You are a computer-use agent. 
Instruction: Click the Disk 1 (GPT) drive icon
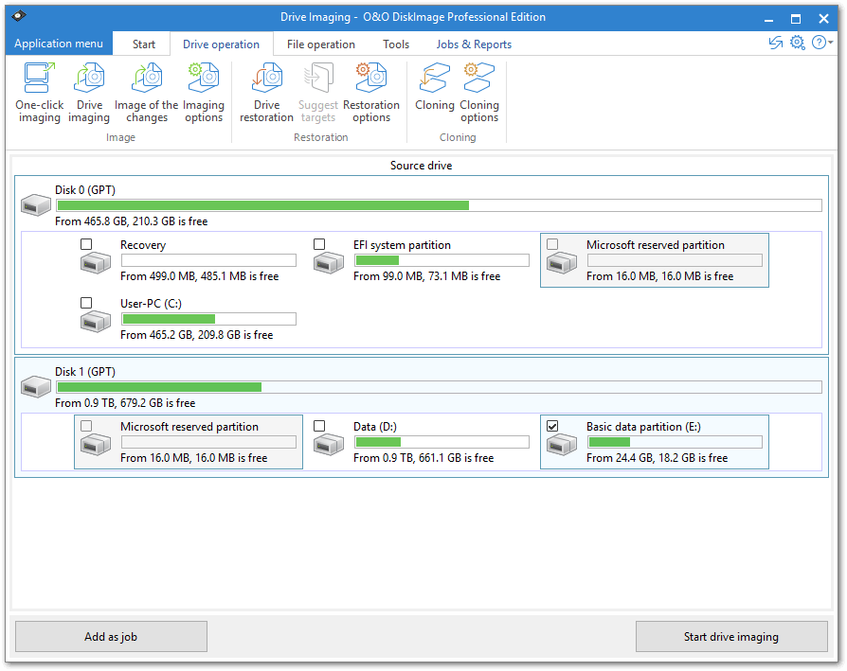(x=36, y=387)
